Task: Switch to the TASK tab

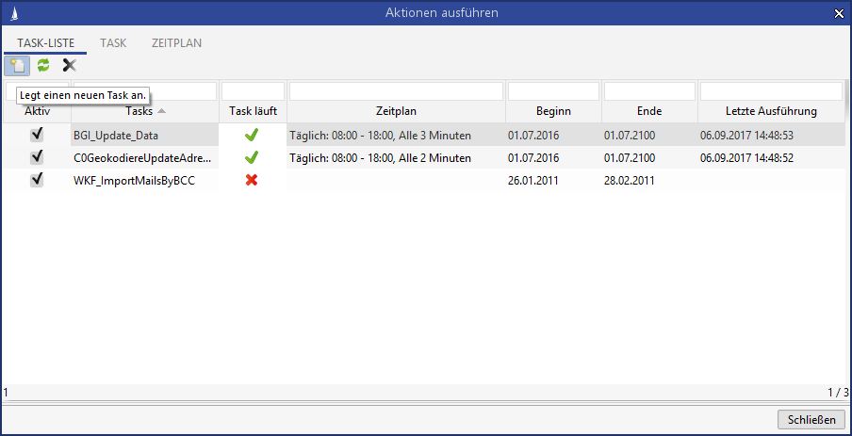Action: pos(113,43)
